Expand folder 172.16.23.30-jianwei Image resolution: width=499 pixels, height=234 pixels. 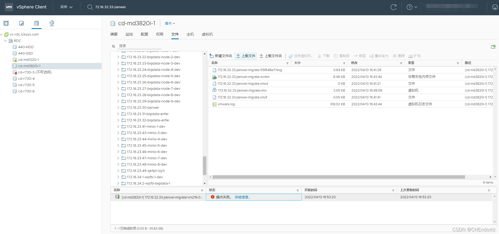(118, 108)
